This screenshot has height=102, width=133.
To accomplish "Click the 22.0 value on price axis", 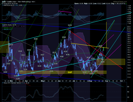I will [129, 27].
